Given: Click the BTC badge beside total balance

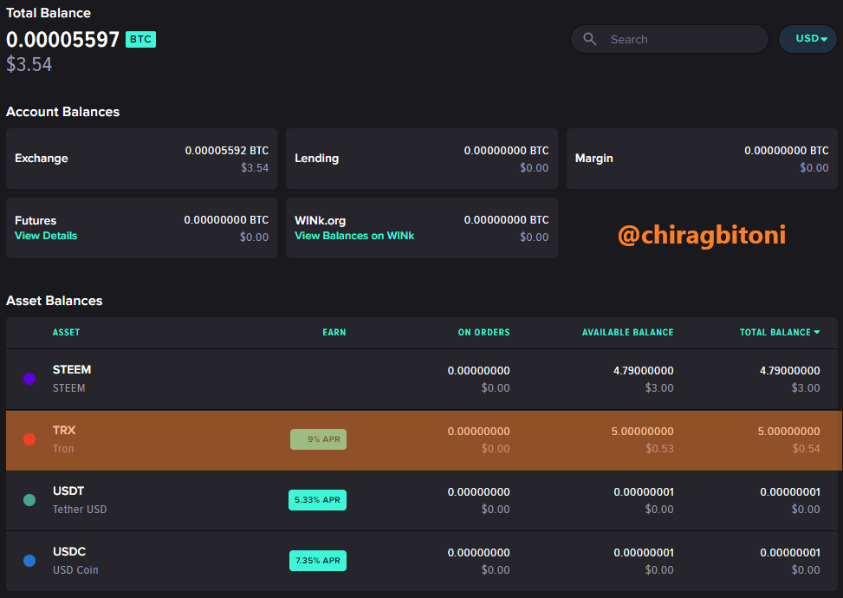Looking at the screenshot, I should [x=140, y=39].
